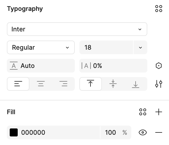Click the letter spacing 0% field
This screenshot has height=145, width=169.
point(113,66)
